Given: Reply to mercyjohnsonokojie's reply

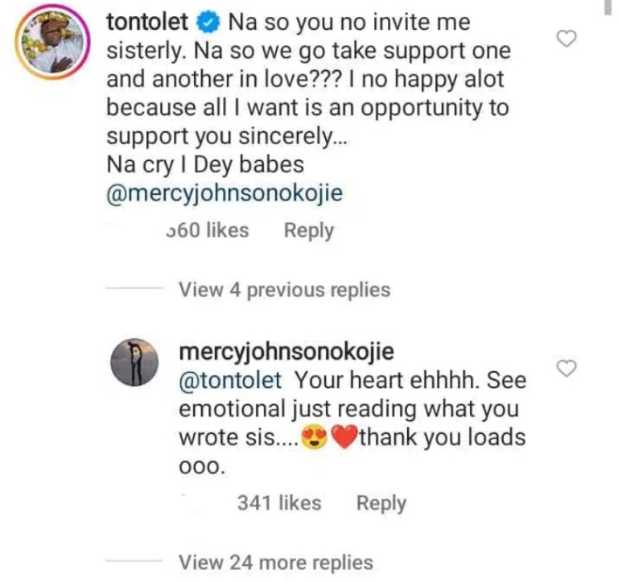Looking at the screenshot, I should pyautogui.click(x=381, y=503).
